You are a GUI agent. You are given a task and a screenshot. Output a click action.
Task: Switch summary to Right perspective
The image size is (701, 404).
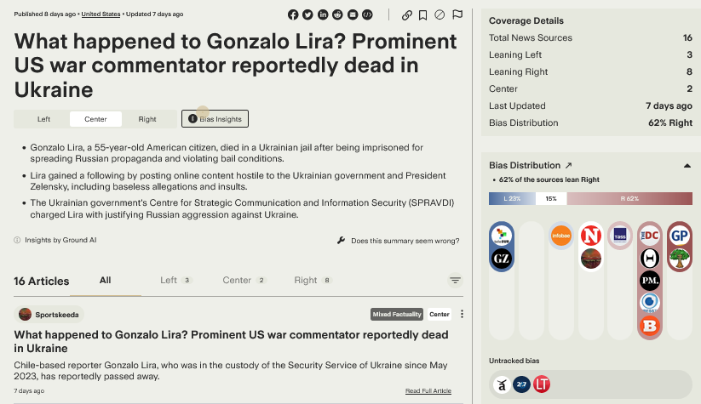(x=147, y=119)
